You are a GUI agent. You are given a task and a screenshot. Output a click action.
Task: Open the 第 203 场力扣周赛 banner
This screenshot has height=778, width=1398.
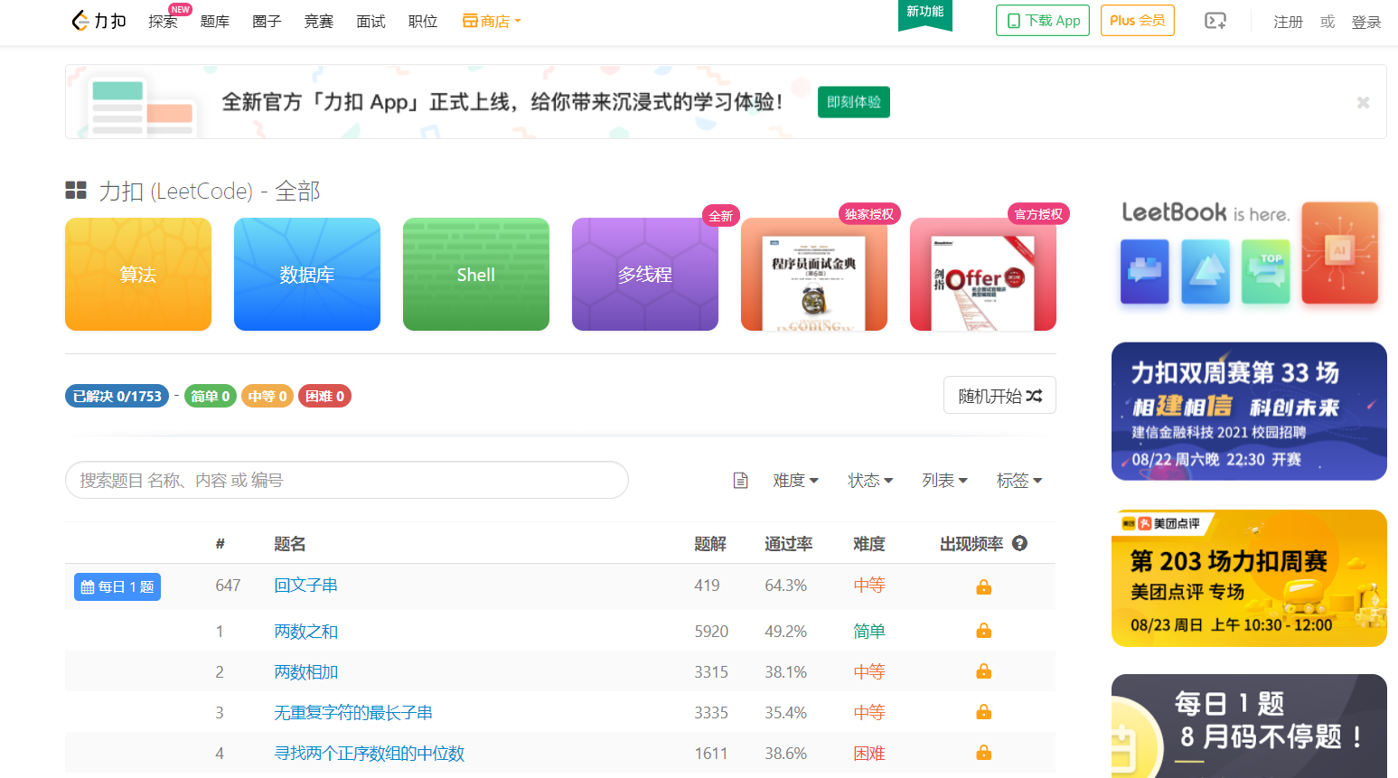click(x=1249, y=578)
